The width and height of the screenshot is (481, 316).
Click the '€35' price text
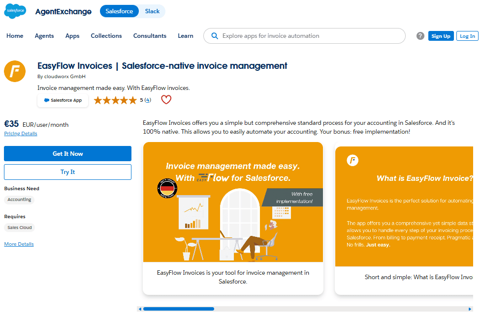coord(11,124)
